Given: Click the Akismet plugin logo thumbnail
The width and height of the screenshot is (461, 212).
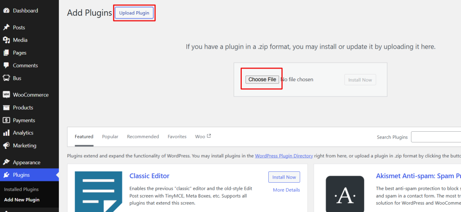Looking at the screenshot, I should (x=344, y=194).
